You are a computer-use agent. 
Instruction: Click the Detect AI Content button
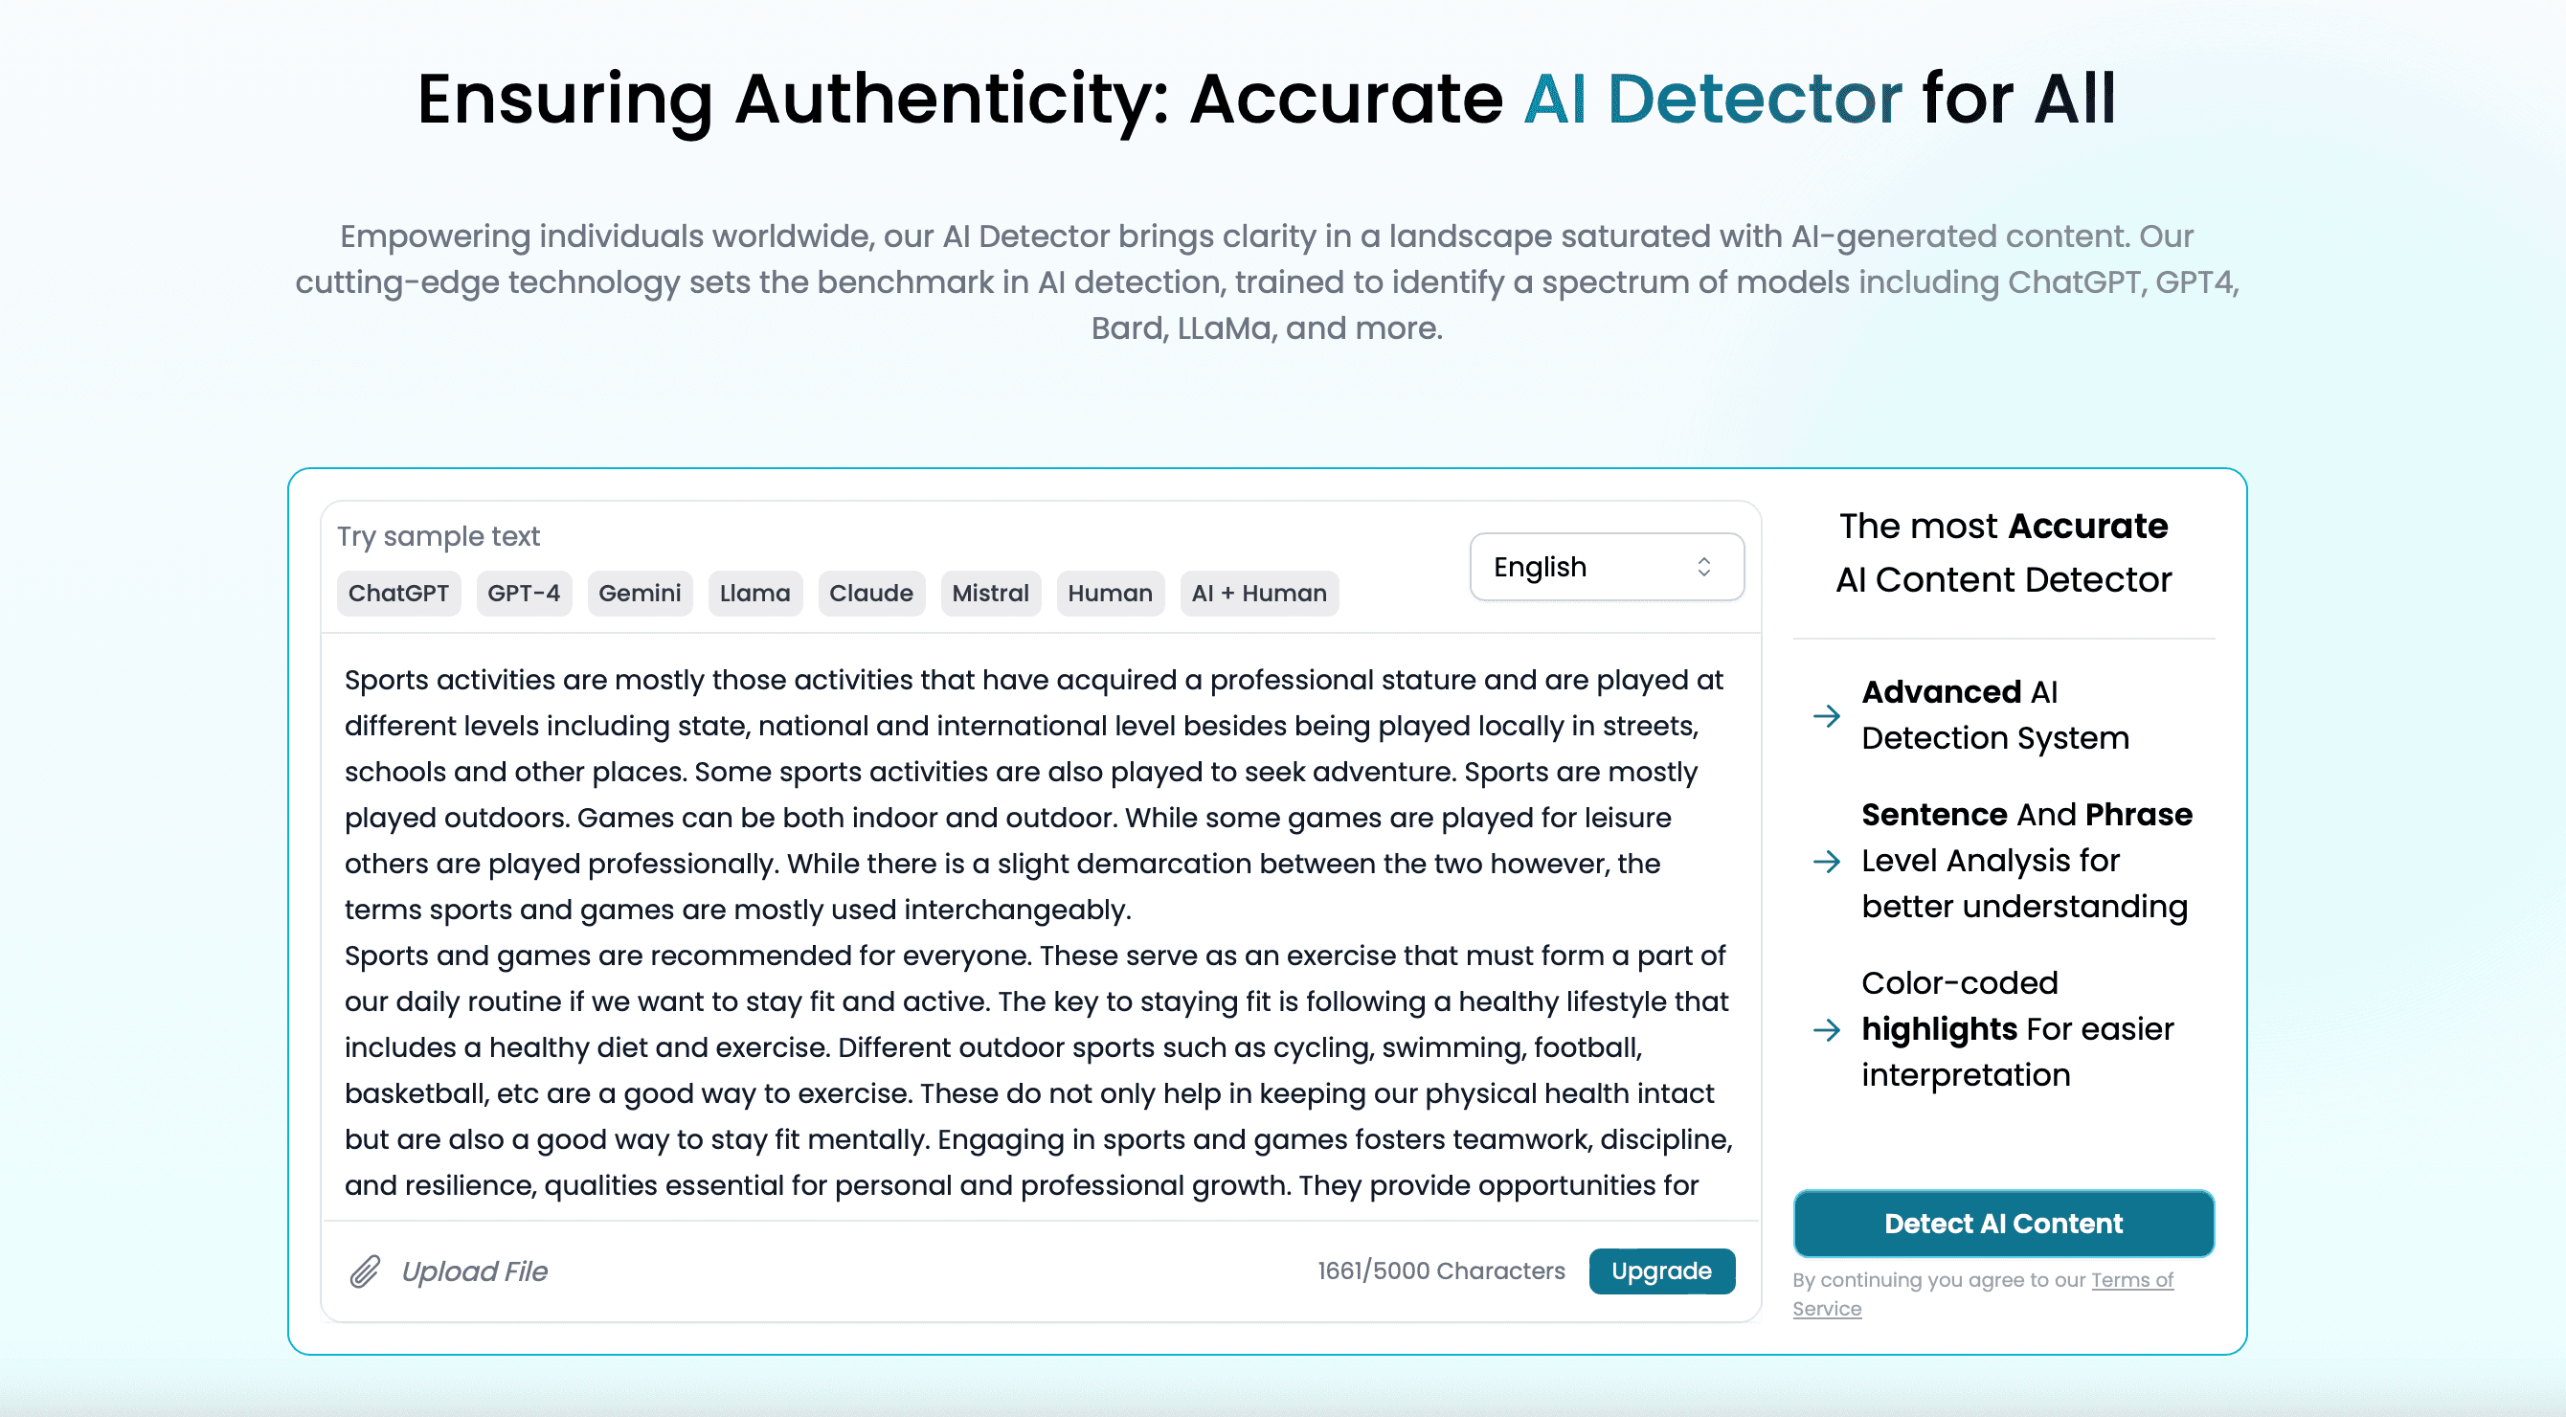pyautogui.click(x=2003, y=1224)
